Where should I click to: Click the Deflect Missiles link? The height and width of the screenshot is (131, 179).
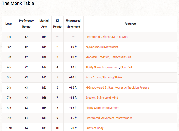click(x=121, y=57)
